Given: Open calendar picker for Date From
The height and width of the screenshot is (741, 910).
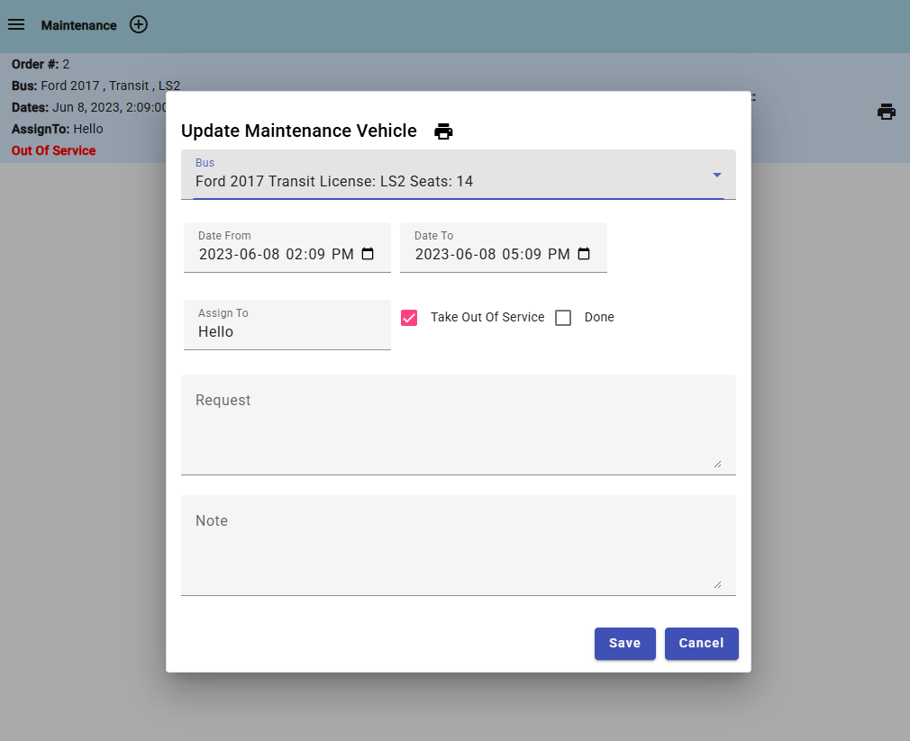Looking at the screenshot, I should click(x=368, y=253).
